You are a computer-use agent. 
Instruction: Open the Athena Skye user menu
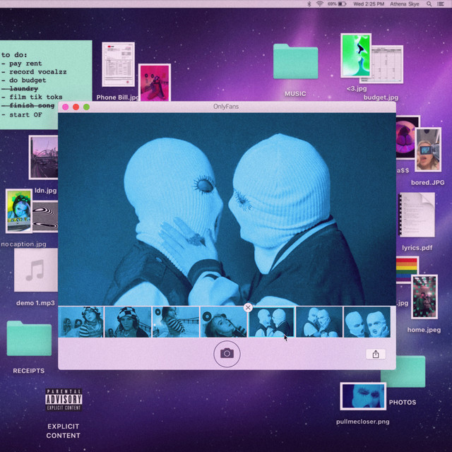coord(405,4)
